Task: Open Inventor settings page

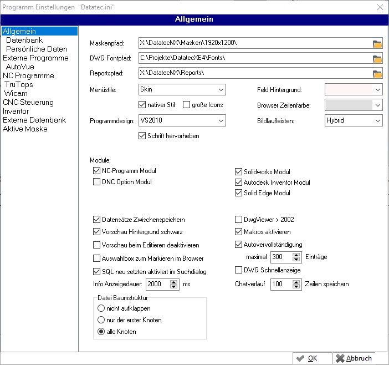Action: [x=16, y=111]
